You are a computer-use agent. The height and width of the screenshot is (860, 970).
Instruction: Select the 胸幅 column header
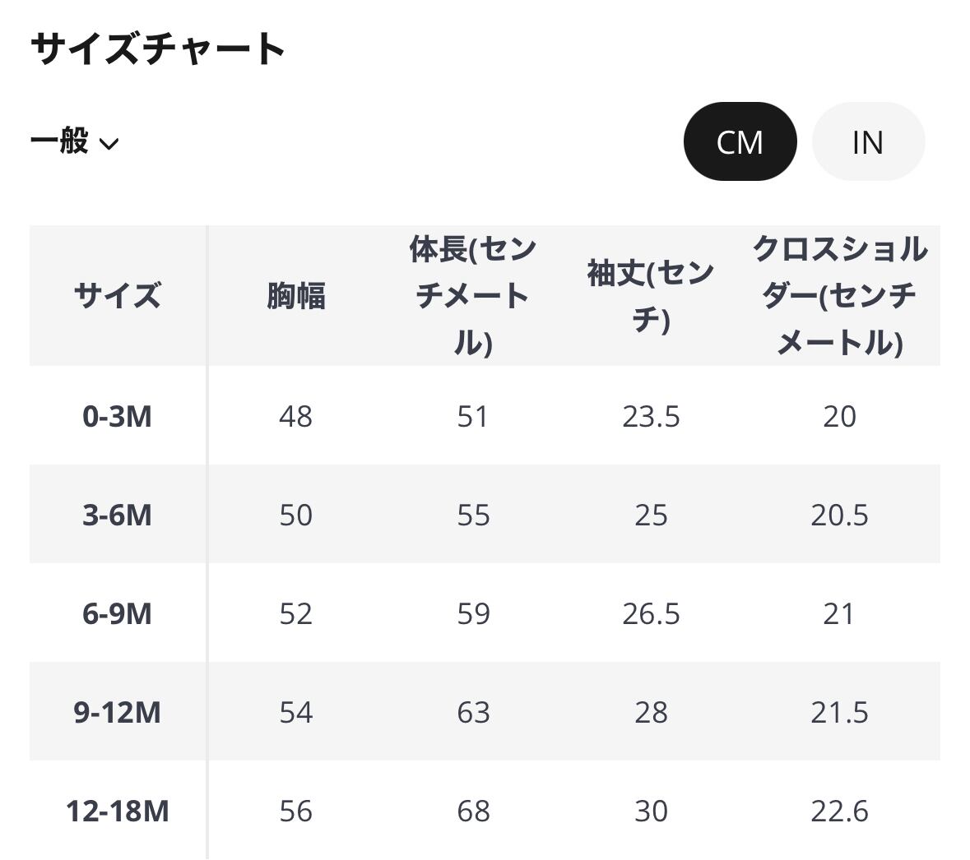[296, 295]
